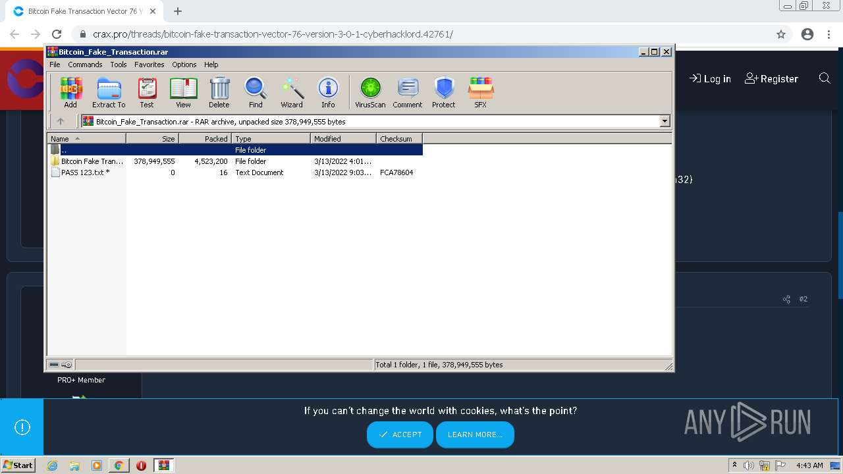Sort by Modified column header

tap(344, 138)
